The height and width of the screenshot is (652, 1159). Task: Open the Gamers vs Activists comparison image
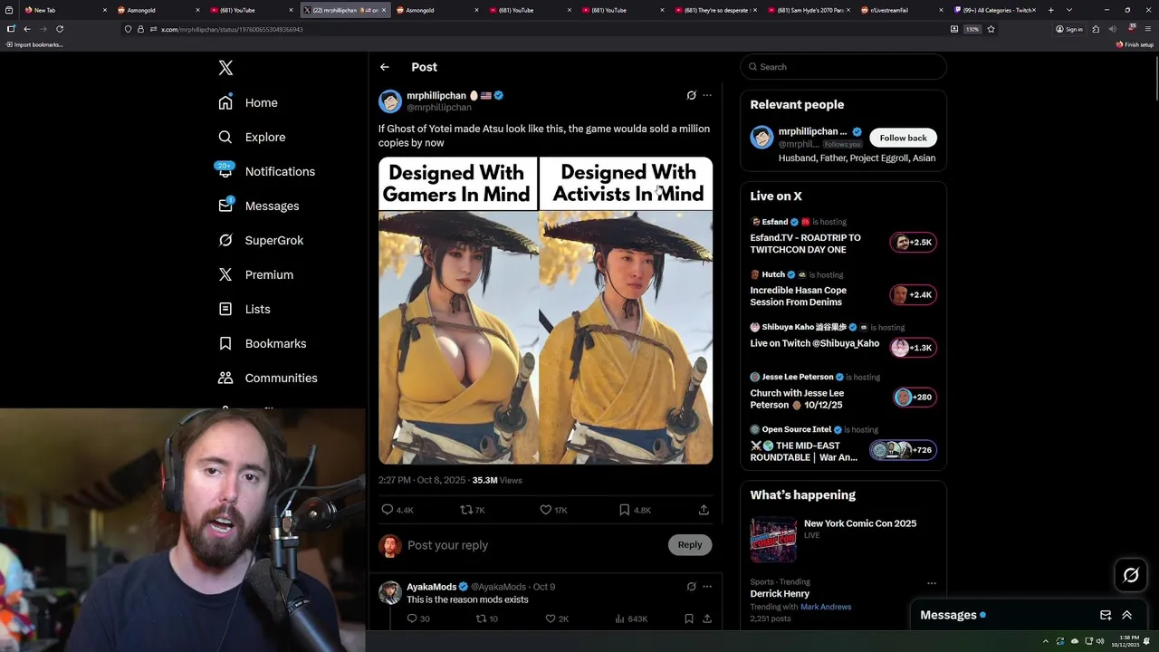pos(545,311)
